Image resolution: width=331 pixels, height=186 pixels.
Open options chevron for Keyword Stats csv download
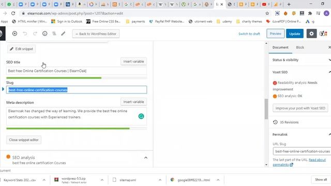(x=44, y=180)
